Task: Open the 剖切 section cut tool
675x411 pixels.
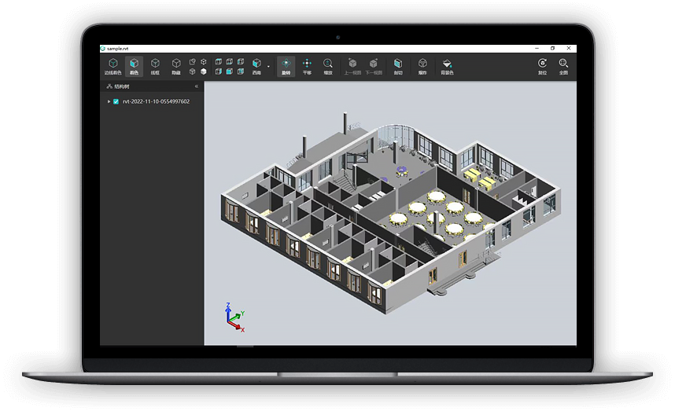Action: pos(398,66)
